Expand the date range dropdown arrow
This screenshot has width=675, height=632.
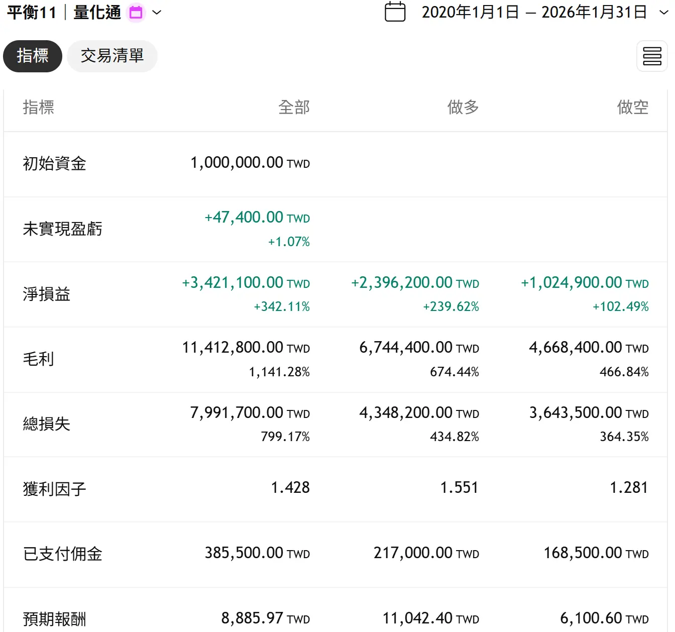point(663,13)
